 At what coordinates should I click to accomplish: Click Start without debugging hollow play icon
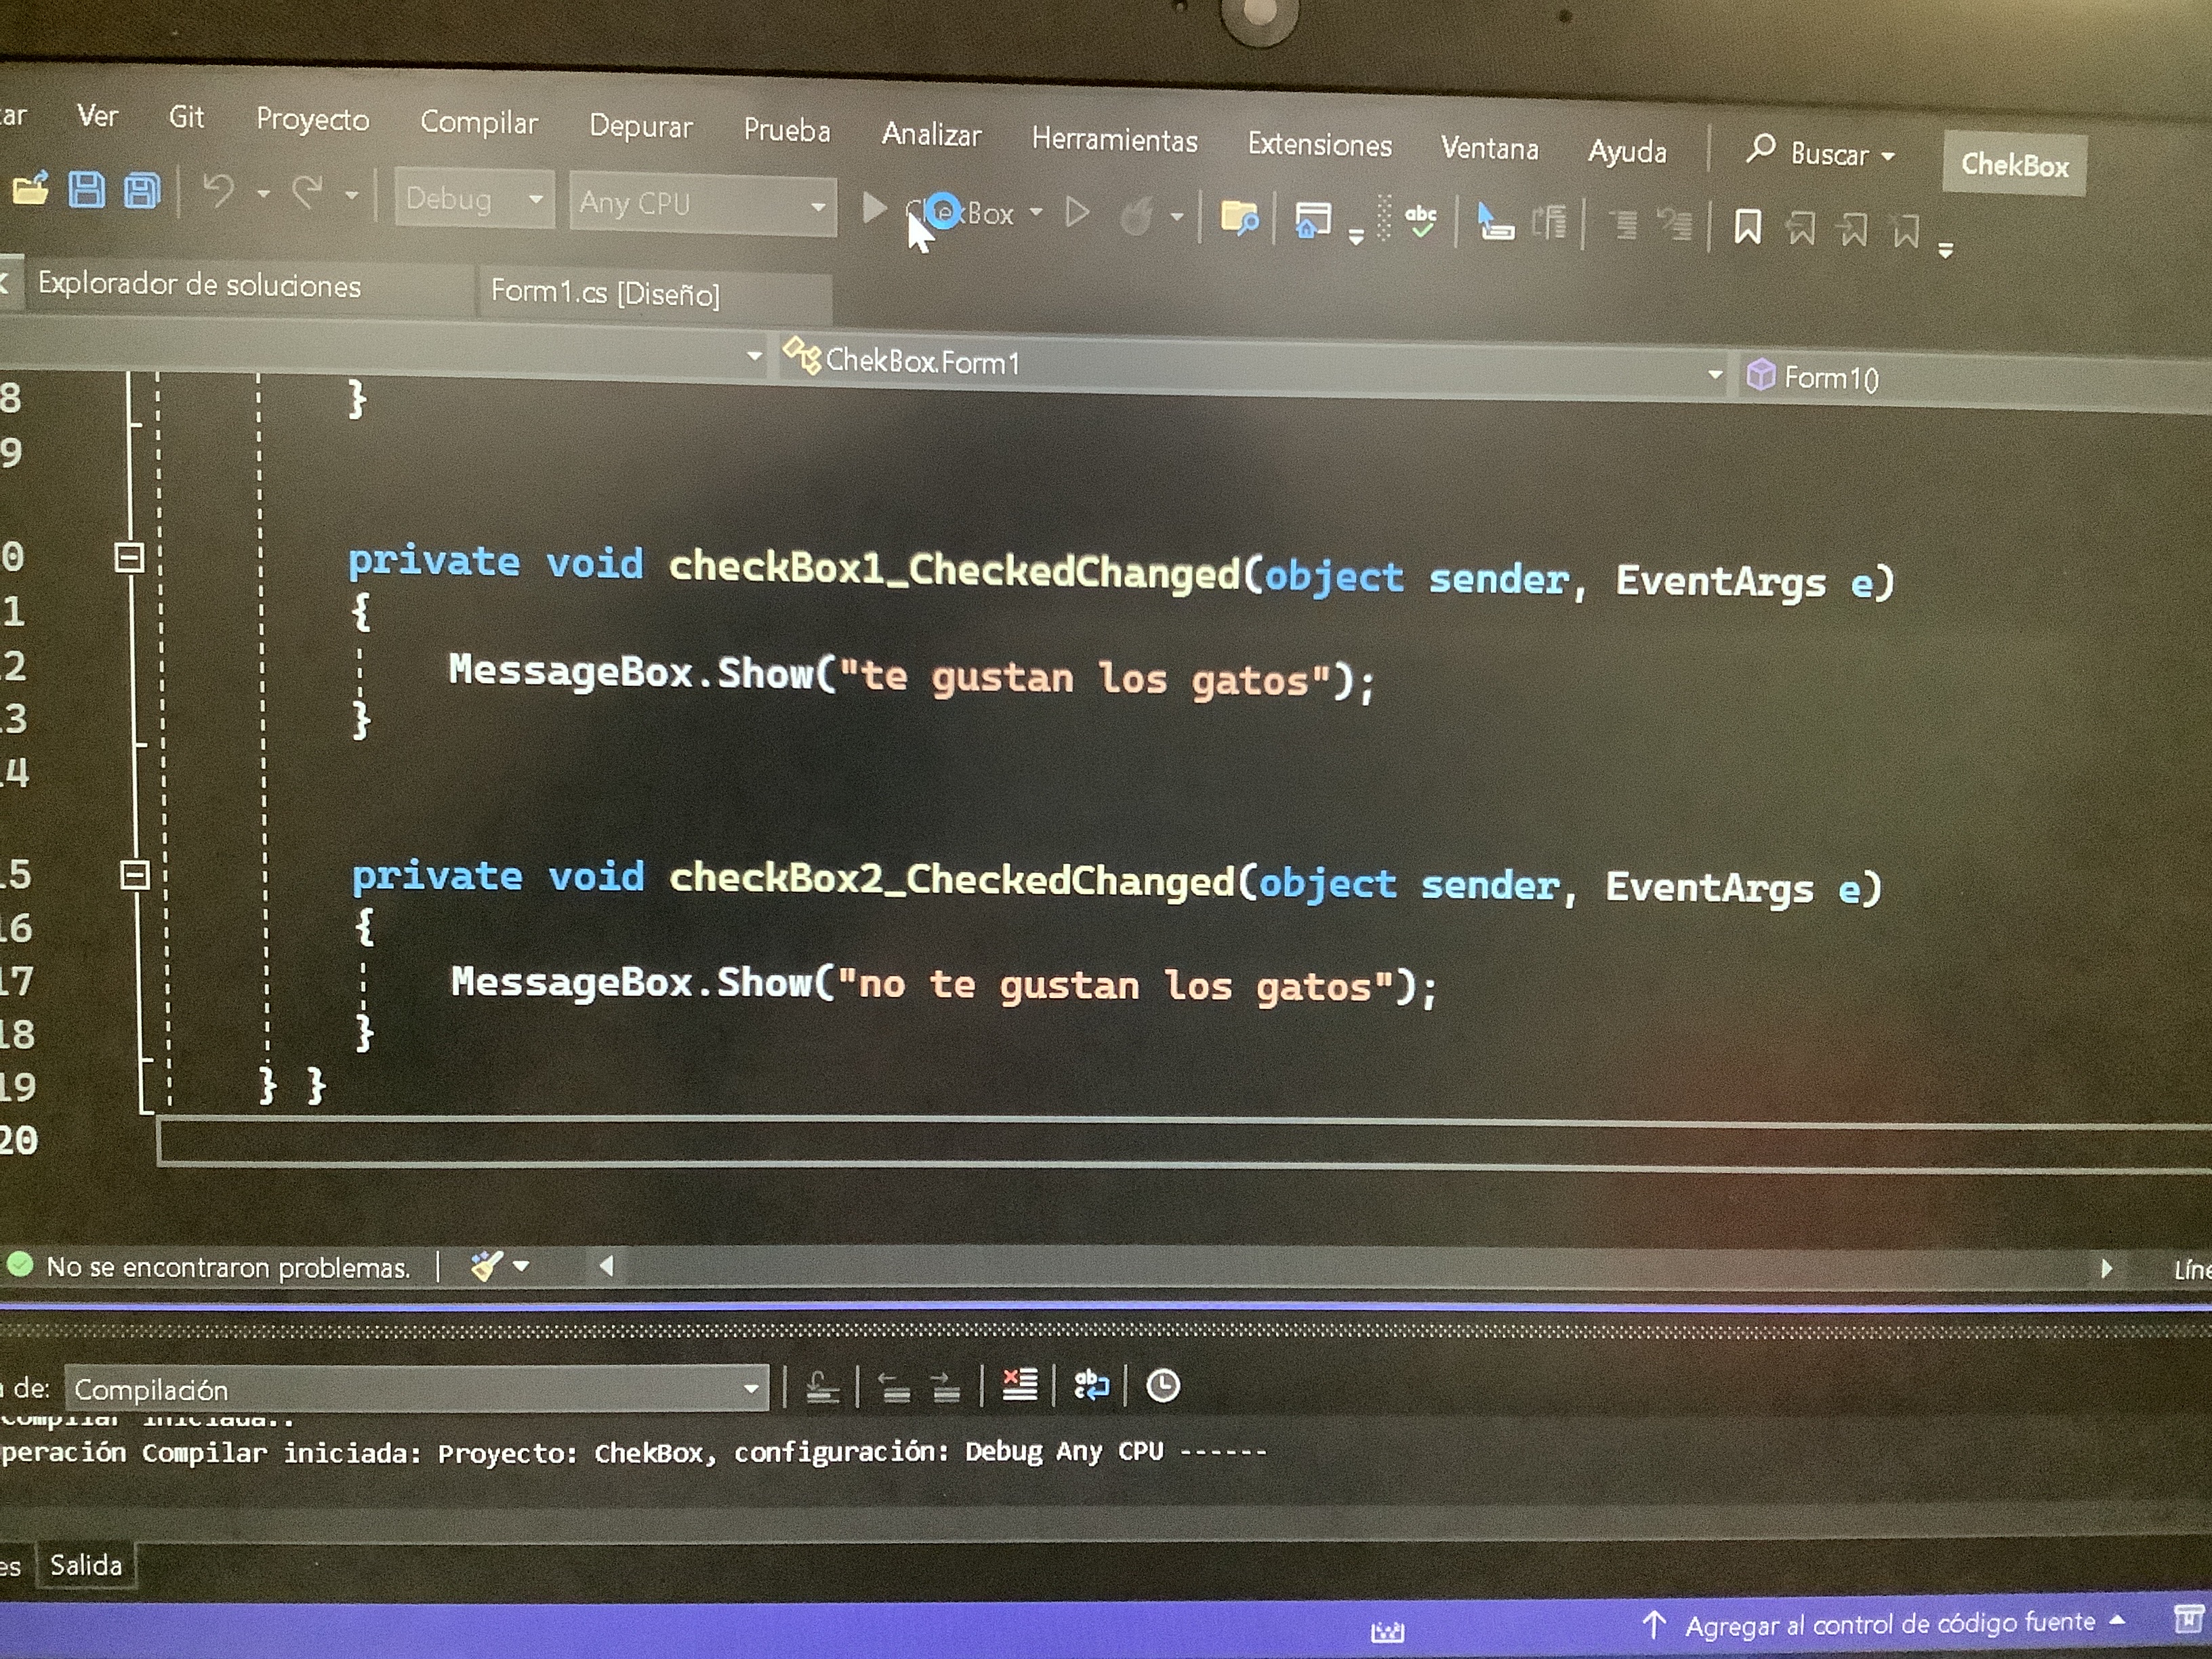(x=1077, y=212)
